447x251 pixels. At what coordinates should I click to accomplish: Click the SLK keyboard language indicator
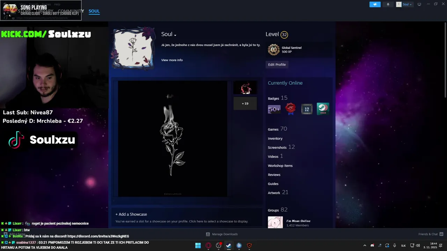[403, 246]
